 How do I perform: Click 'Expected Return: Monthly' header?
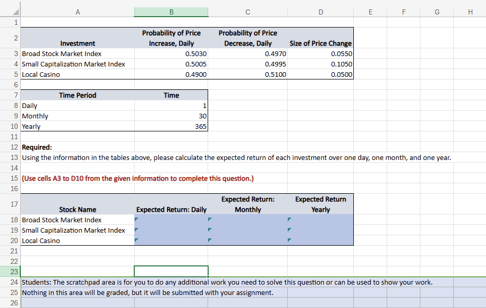pyautogui.click(x=248, y=204)
